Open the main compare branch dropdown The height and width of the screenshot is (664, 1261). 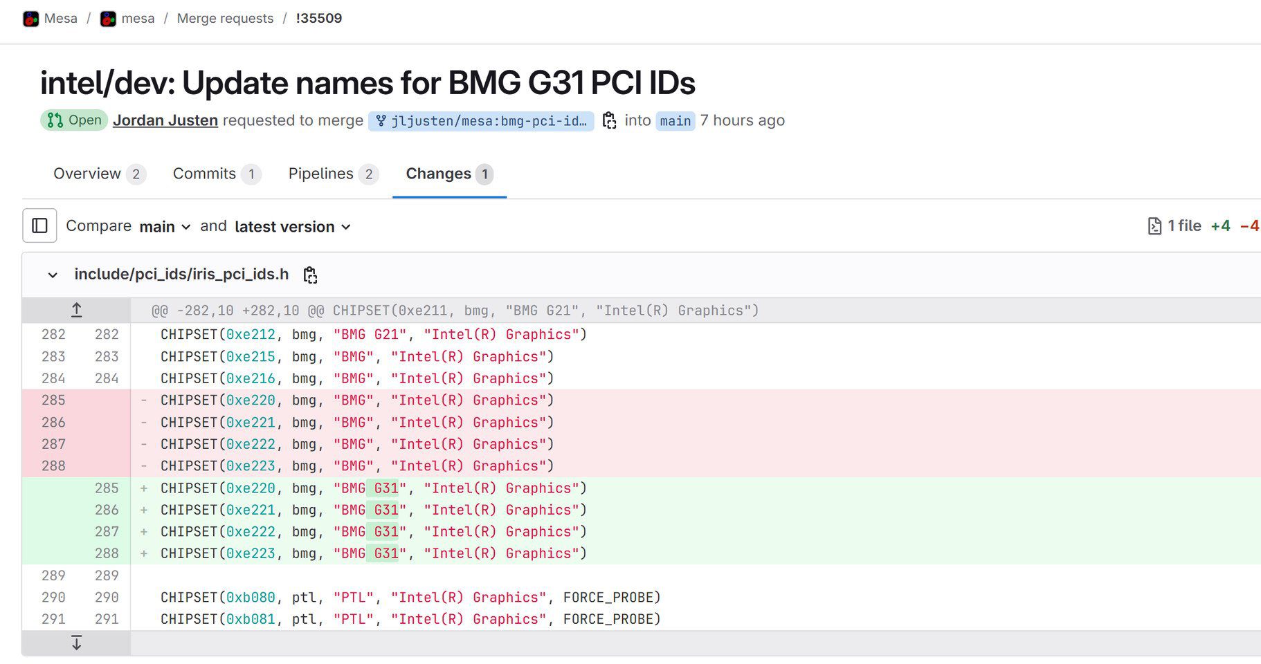coord(165,227)
